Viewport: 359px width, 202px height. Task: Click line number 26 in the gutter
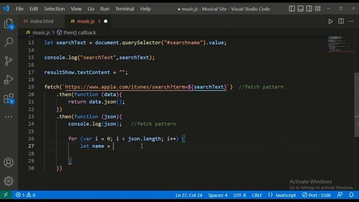coord(31,139)
